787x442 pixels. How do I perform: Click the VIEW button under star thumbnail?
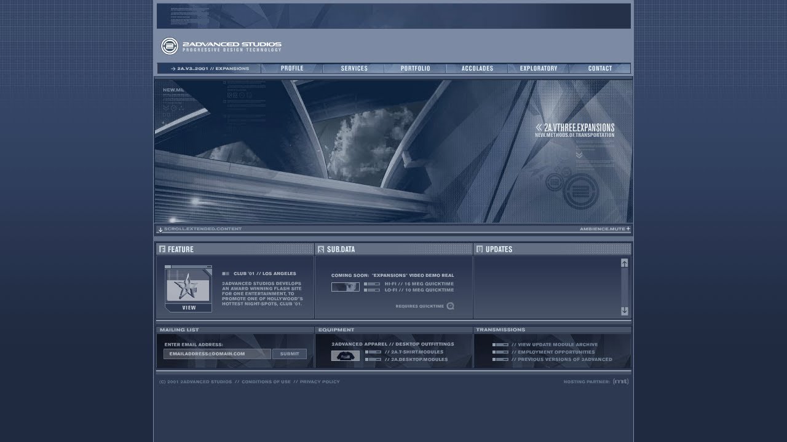pyautogui.click(x=189, y=308)
